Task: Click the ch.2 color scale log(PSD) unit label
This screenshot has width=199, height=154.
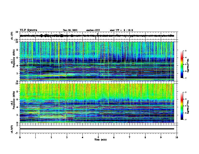Action: pyautogui.click(x=188, y=107)
